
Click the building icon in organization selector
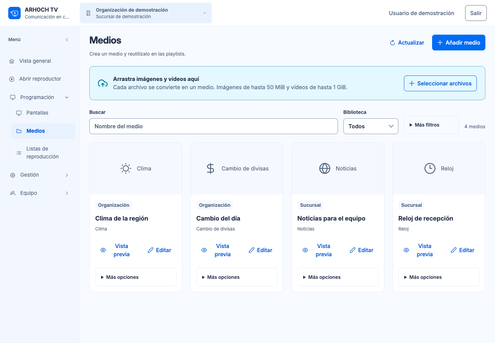pyautogui.click(x=88, y=13)
